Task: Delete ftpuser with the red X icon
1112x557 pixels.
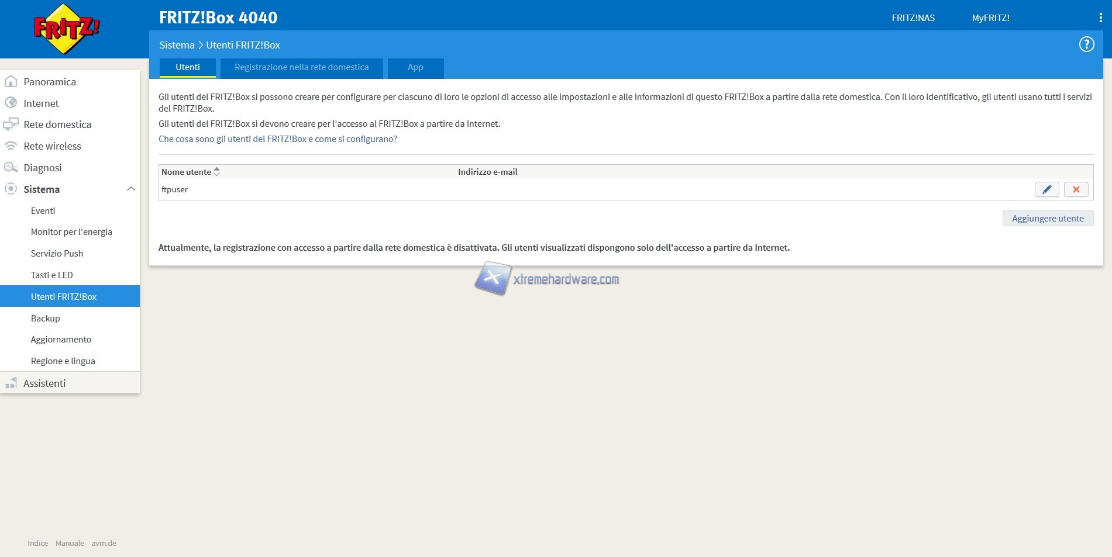Action: pyautogui.click(x=1076, y=189)
